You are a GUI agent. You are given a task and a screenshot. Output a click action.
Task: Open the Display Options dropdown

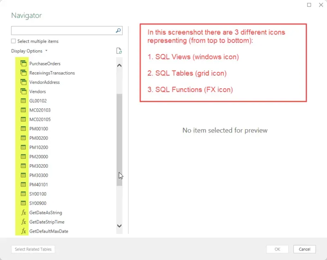pos(29,51)
